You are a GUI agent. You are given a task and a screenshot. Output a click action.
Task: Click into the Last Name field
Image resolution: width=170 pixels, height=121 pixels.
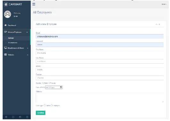click(100, 61)
